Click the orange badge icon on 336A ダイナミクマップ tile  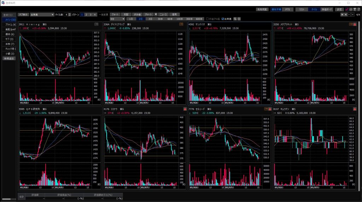181,24
